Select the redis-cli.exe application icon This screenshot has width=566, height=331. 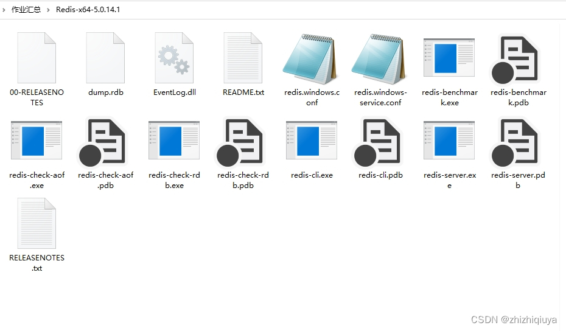click(x=312, y=141)
